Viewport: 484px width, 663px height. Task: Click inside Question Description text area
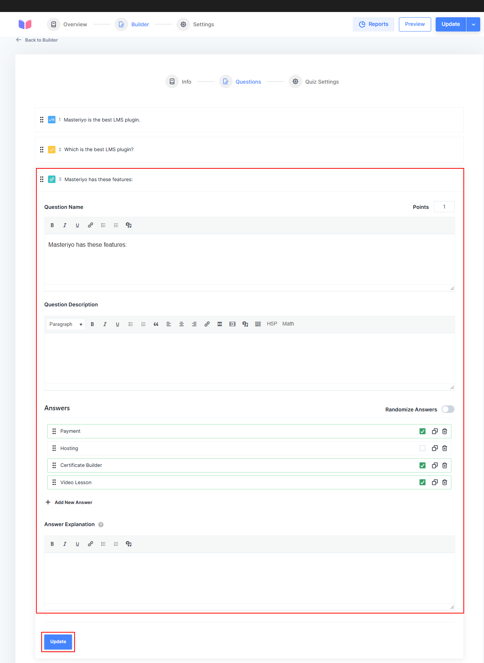(x=249, y=358)
